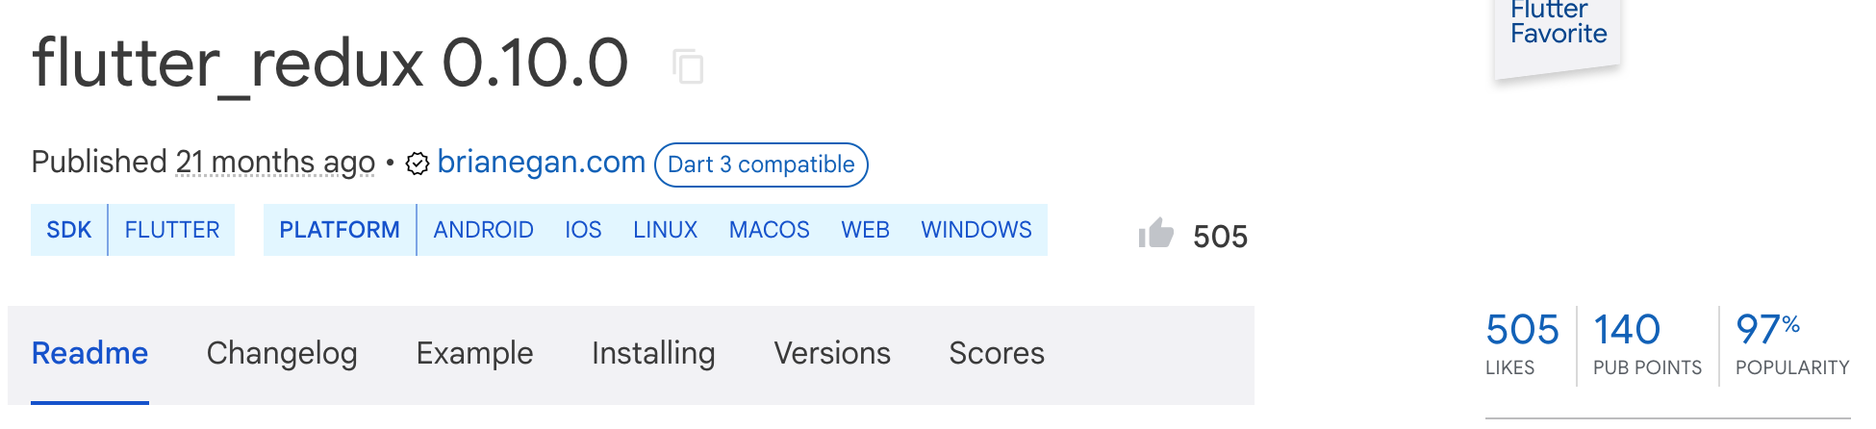Open brianegan.com publisher link
Image resolution: width=1876 pixels, height=429 pixels.
click(x=541, y=162)
